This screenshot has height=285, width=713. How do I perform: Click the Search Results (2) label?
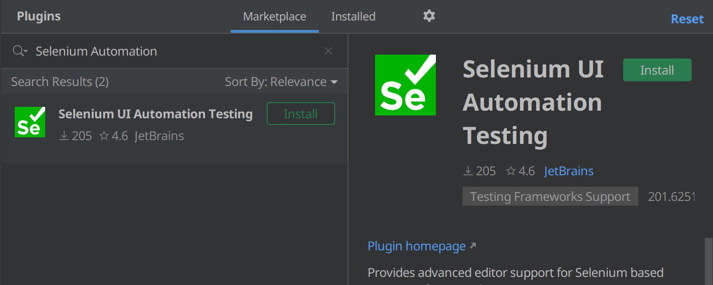click(x=60, y=82)
